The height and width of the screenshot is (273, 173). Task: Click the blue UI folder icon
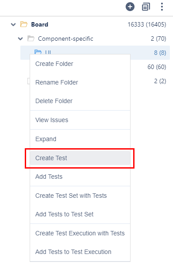(38, 52)
